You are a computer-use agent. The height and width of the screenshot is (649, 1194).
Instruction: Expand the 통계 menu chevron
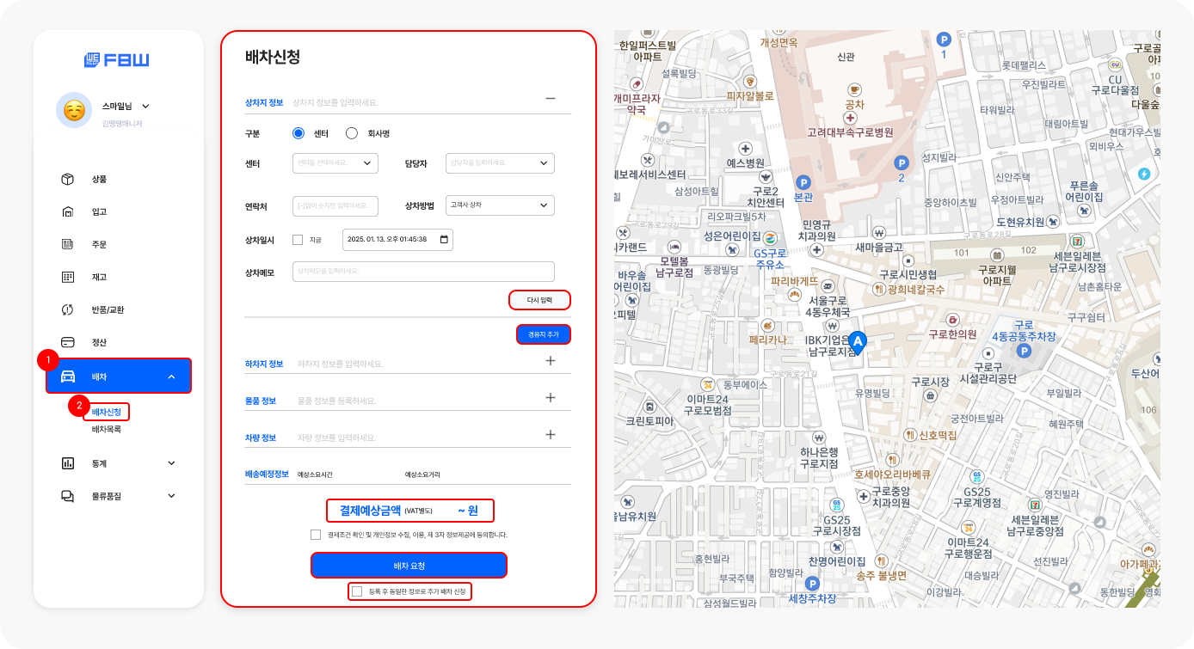(x=171, y=463)
